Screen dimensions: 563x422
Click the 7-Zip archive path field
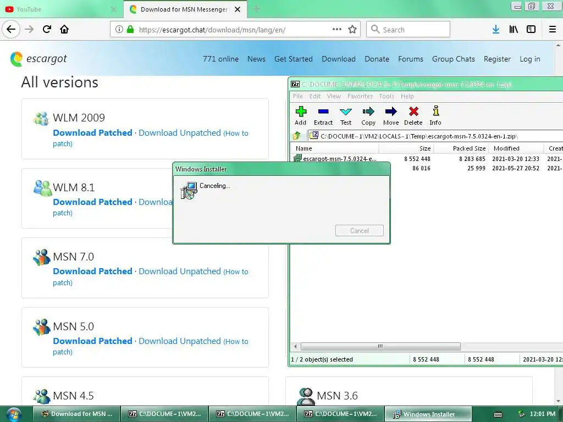click(435, 136)
